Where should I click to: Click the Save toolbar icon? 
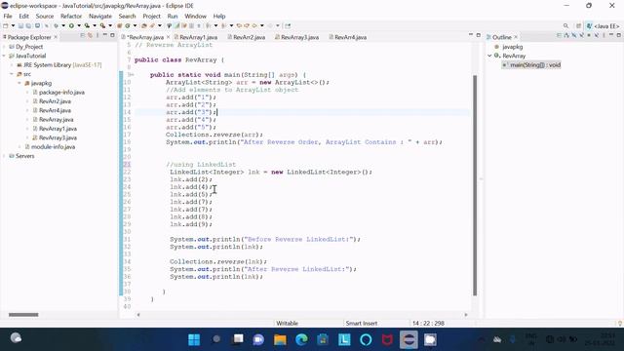(x=20, y=26)
